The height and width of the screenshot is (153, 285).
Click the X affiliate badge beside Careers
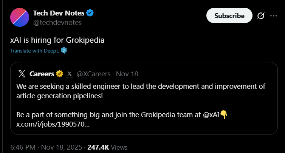point(70,73)
